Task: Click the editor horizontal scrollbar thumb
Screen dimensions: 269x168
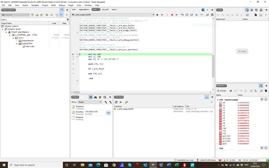Action: click(x=76, y=92)
